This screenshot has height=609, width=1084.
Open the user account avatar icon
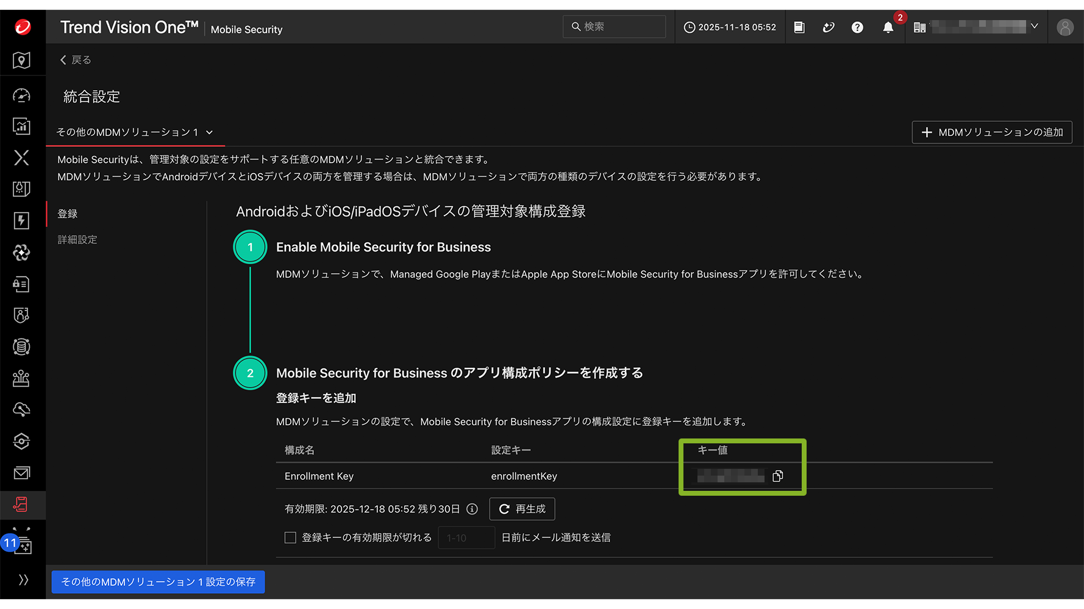[x=1064, y=27]
